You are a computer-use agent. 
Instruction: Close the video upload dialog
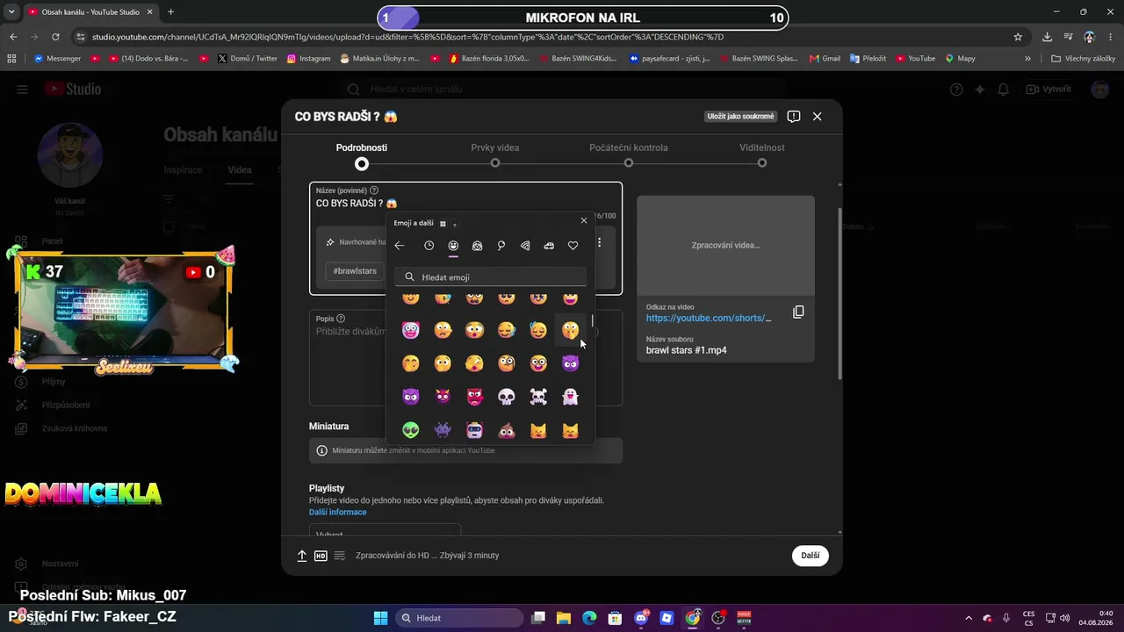[x=817, y=117]
